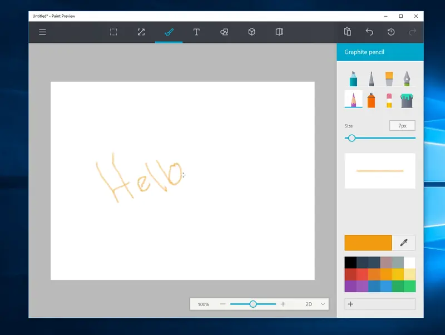Open the hamburger main menu

point(42,32)
